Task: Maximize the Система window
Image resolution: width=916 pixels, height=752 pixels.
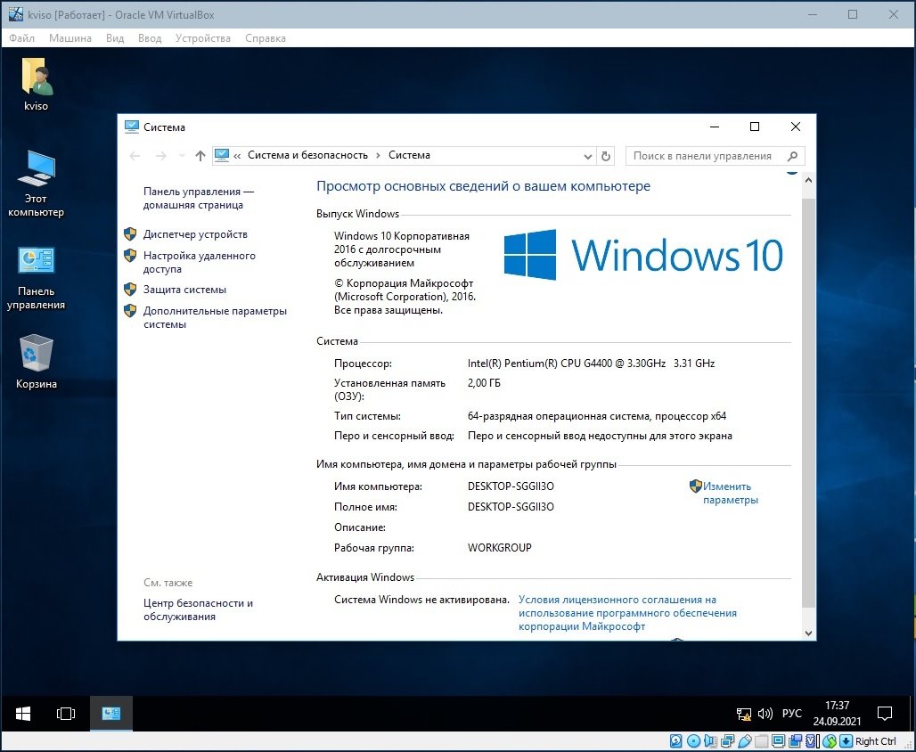Action: point(754,127)
